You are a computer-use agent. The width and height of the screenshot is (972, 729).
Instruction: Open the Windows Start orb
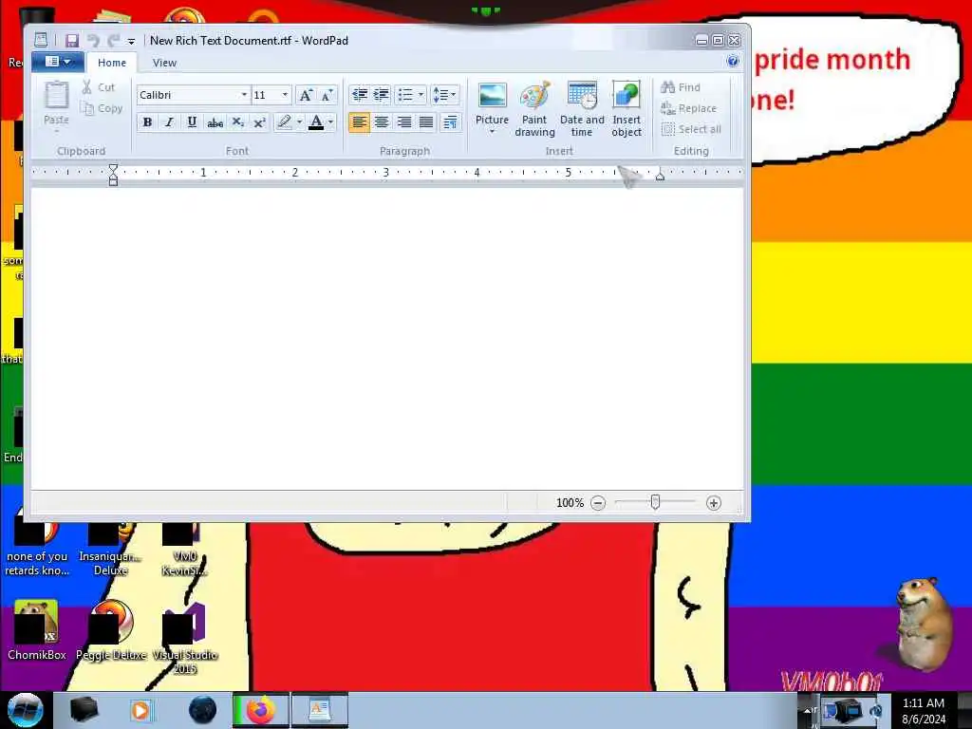(25, 710)
